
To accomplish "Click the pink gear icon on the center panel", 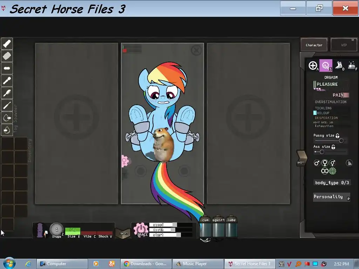I will tap(125, 161).
